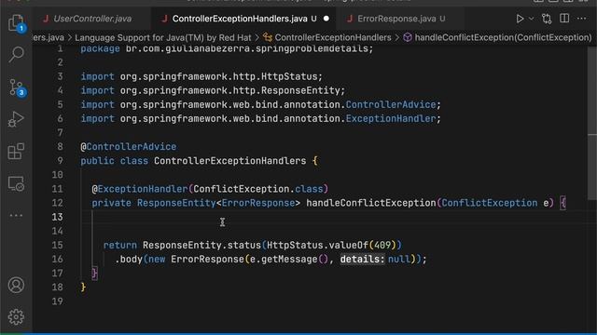The height and width of the screenshot is (335, 597).
Task: Open the Extensions view
Action: 16,151
